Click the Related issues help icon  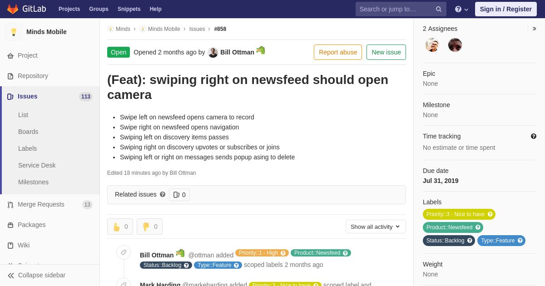[x=163, y=194]
